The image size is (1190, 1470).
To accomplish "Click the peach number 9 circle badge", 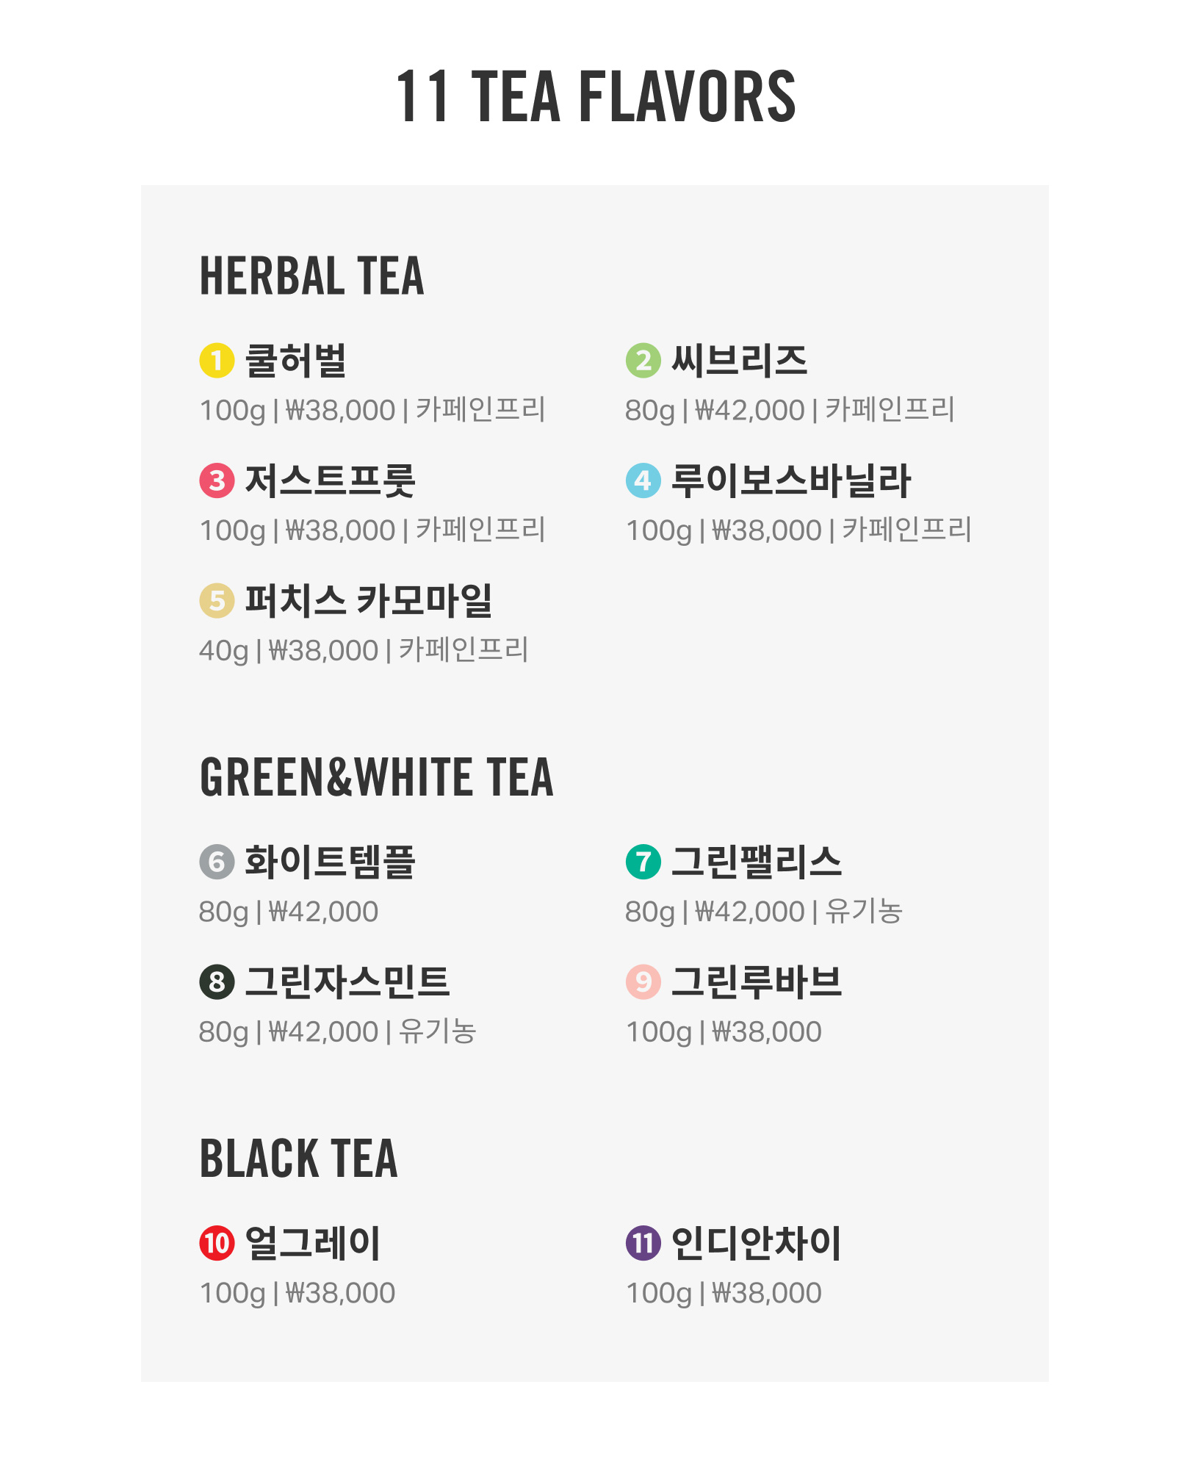I will (643, 982).
